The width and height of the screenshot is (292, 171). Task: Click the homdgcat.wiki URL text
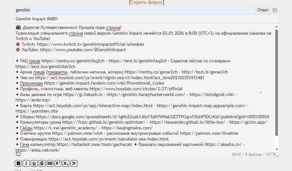[x=212, y=94]
